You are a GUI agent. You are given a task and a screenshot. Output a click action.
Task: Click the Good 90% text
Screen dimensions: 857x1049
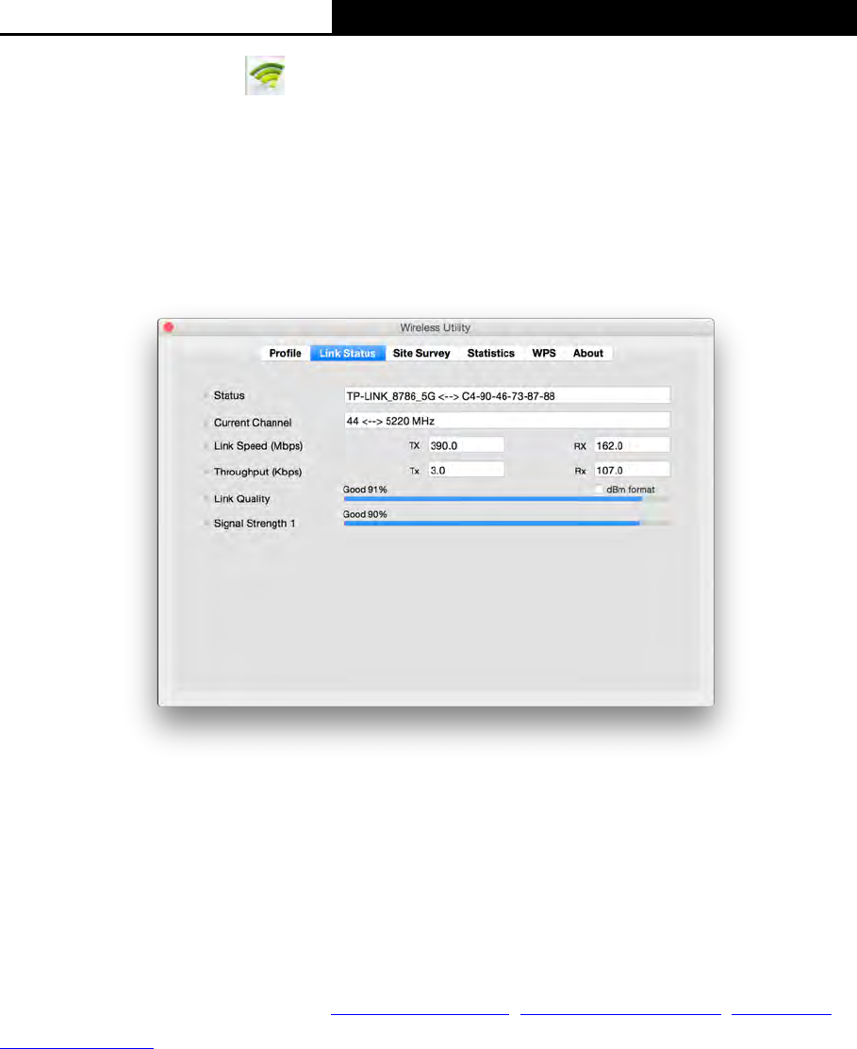point(365,514)
